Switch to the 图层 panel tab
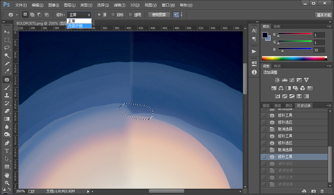 (x=266, y=106)
